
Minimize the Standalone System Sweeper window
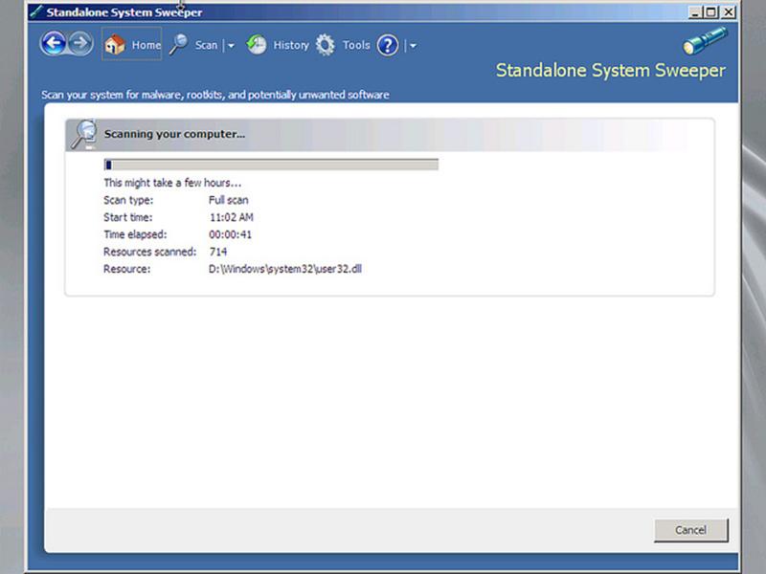click(695, 12)
